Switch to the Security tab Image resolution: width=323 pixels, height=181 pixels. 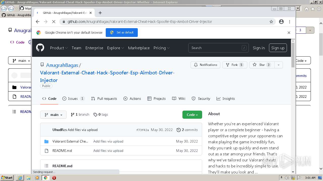[201, 99]
